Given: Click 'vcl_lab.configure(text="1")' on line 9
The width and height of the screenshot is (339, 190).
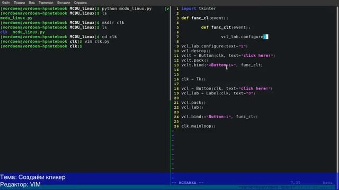Looking at the screenshot, I should click(214, 46).
